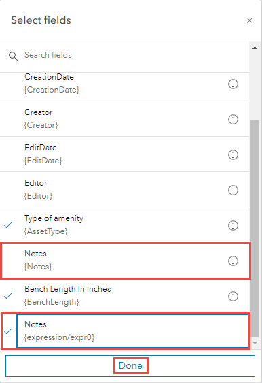
Task: Show info for Creator field
Action: point(233,120)
